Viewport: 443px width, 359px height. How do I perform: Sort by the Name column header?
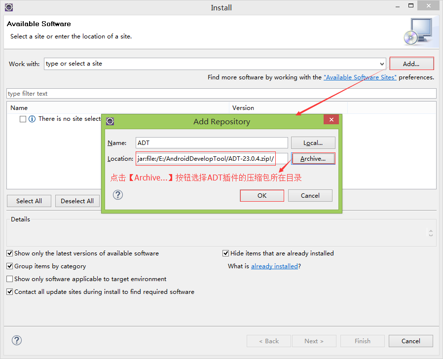coord(118,108)
